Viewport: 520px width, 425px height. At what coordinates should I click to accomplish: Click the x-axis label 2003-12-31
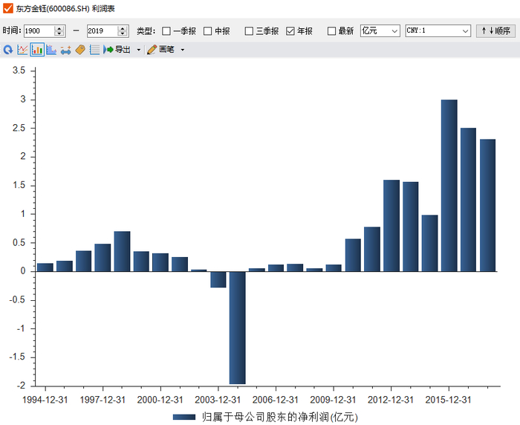218,400
